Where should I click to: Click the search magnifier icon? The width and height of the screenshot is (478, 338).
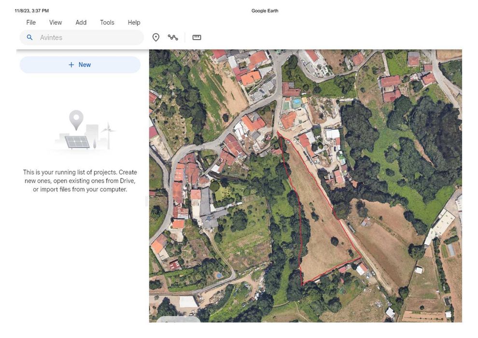click(x=29, y=37)
